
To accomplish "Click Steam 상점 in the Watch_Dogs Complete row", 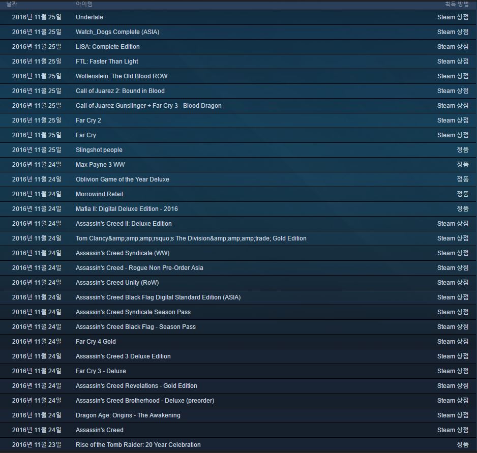I will [453, 32].
